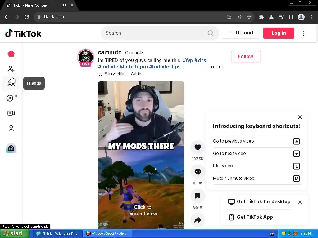Mute the tab using the speaker icon
The image size is (318, 238).
tap(64, 5)
